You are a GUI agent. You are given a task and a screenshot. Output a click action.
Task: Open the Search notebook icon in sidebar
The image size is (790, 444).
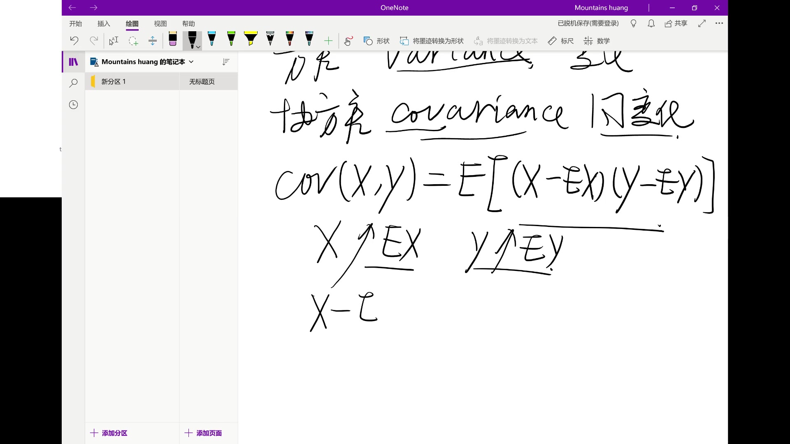[73, 83]
